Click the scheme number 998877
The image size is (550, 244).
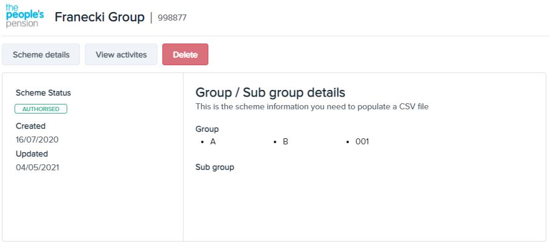(x=172, y=18)
